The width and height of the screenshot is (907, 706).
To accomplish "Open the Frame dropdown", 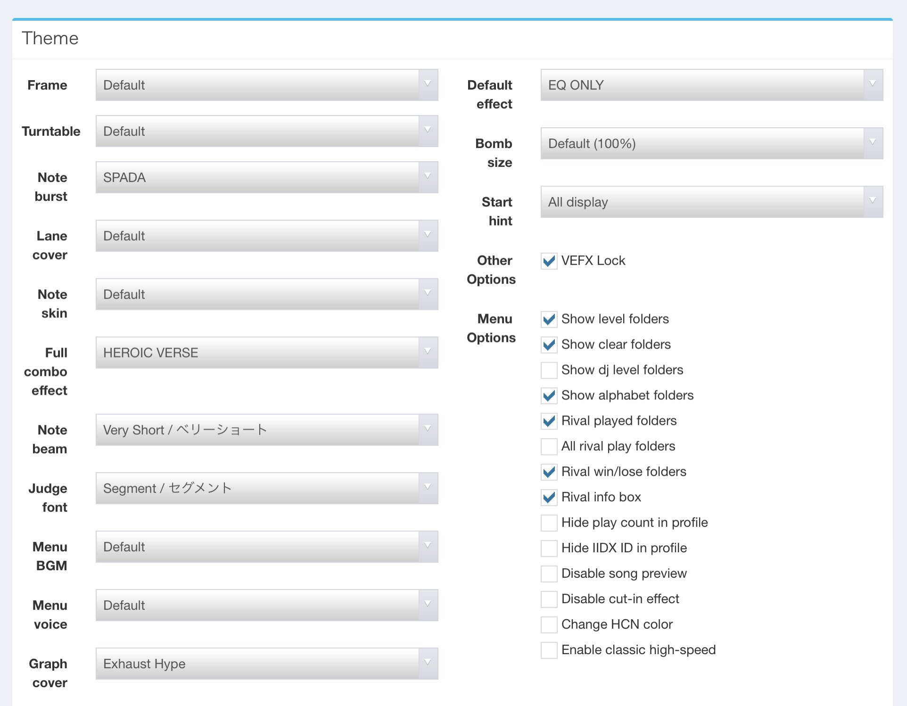I will coord(267,85).
